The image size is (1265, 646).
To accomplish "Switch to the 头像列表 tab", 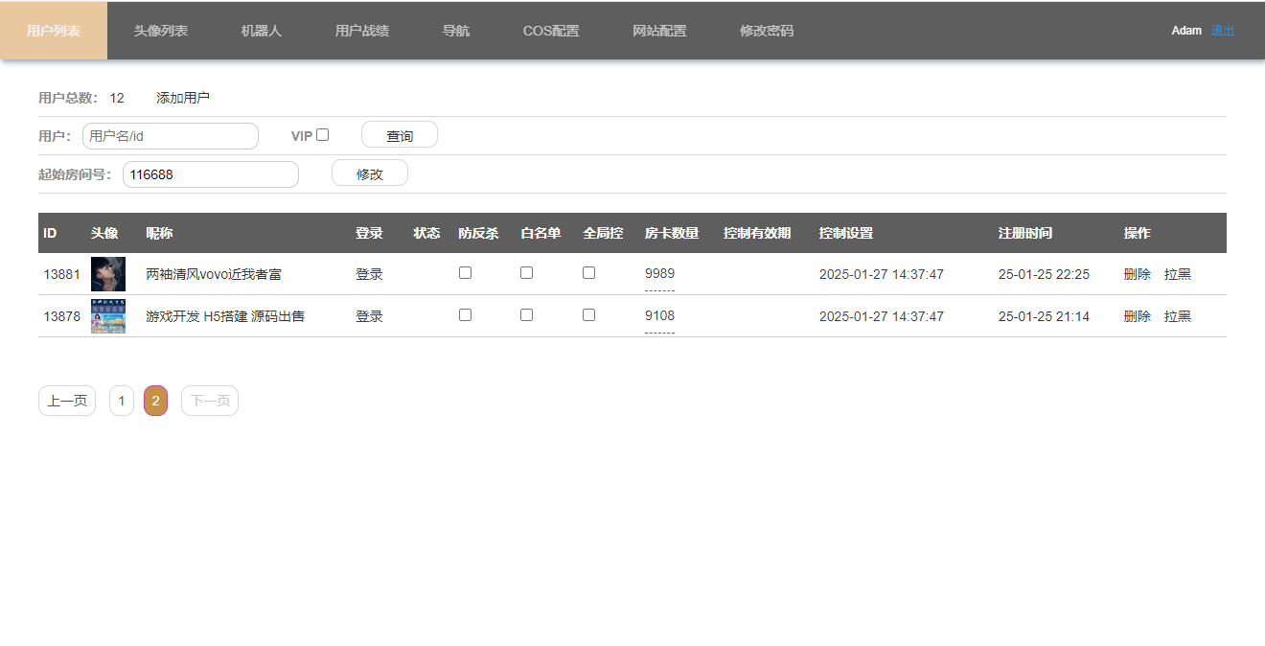I will coord(160,30).
